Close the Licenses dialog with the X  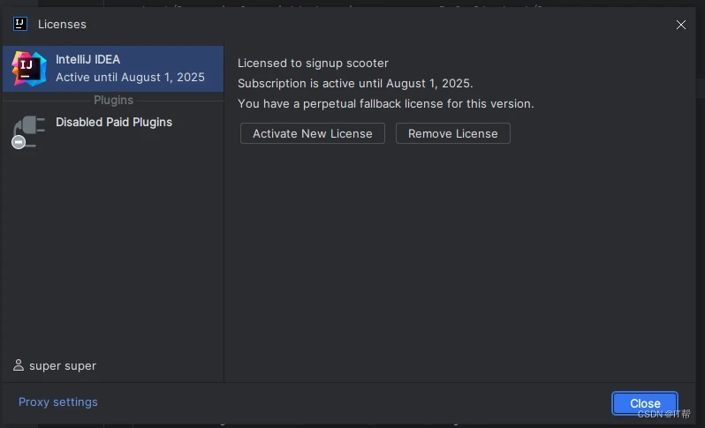pos(681,25)
